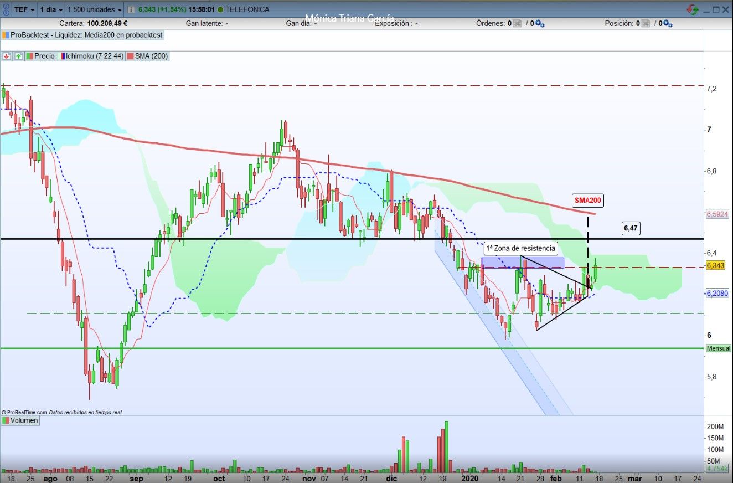
Task: Click the 7,2 price scale label
Action: pyautogui.click(x=711, y=89)
